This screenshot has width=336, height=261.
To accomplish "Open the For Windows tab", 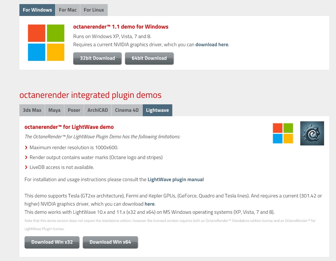I will click(x=37, y=10).
